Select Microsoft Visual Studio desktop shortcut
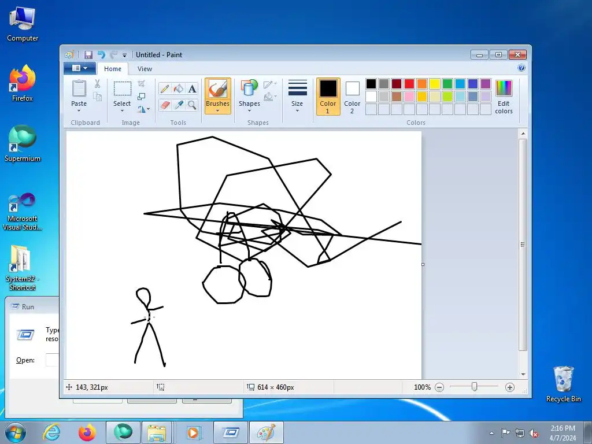The image size is (592, 444). click(x=23, y=212)
